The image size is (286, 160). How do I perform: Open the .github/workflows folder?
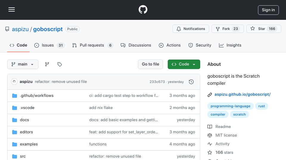coord(37,96)
